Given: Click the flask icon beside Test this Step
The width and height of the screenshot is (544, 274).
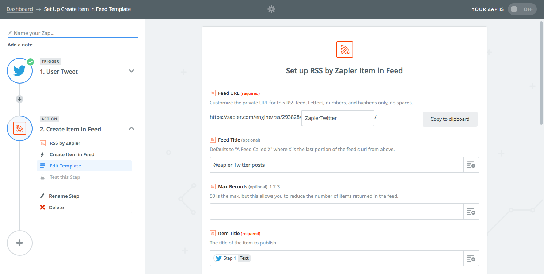Looking at the screenshot, I should [x=42, y=177].
